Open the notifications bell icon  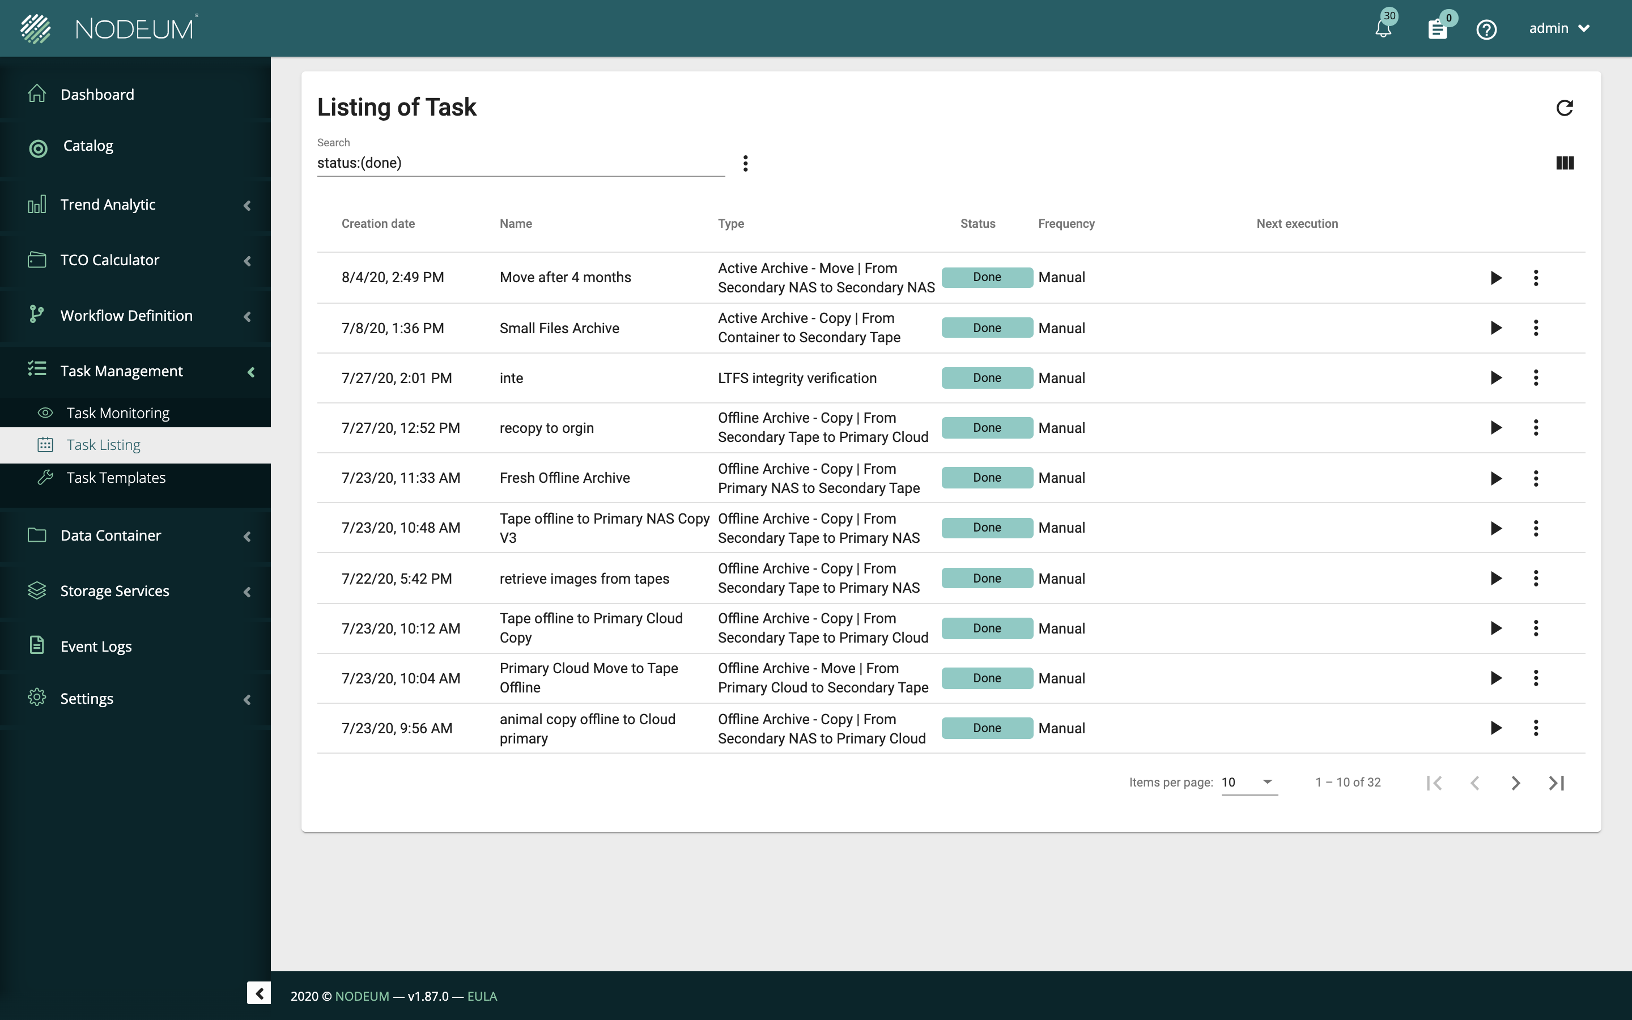pos(1383,29)
